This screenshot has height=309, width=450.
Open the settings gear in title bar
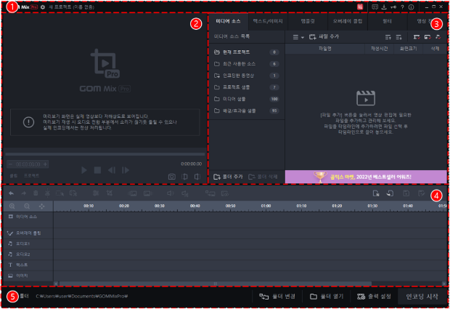(43, 7)
